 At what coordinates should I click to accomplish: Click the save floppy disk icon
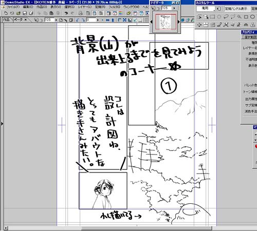25,13
